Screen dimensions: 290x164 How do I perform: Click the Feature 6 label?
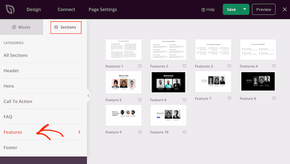(158, 100)
